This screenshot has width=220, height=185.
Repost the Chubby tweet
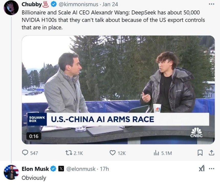coord(69,153)
